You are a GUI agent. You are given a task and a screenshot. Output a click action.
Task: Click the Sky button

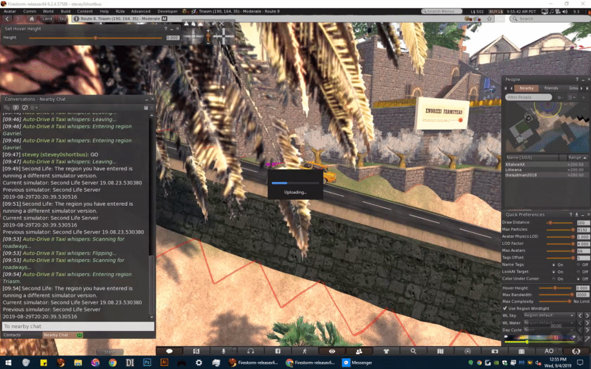point(63,18)
